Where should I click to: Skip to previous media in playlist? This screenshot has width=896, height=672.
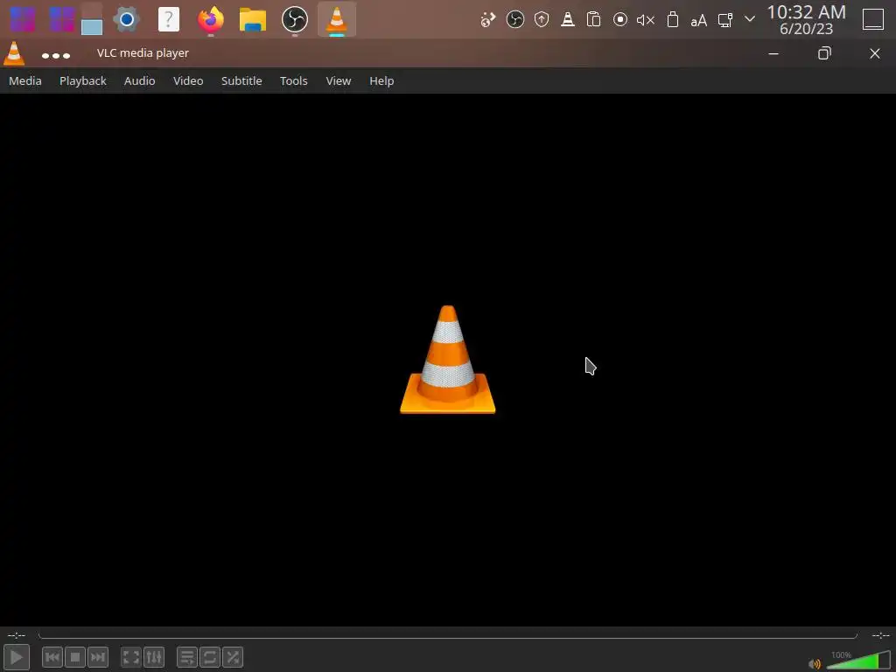tap(52, 657)
